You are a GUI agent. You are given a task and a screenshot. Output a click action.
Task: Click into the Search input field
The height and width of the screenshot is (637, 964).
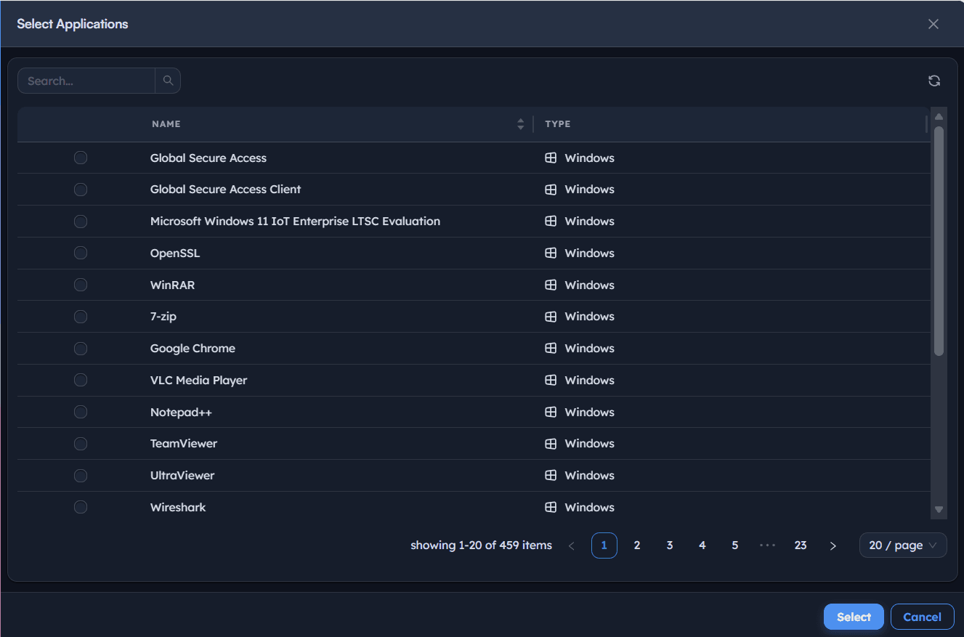click(x=86, y=81)
